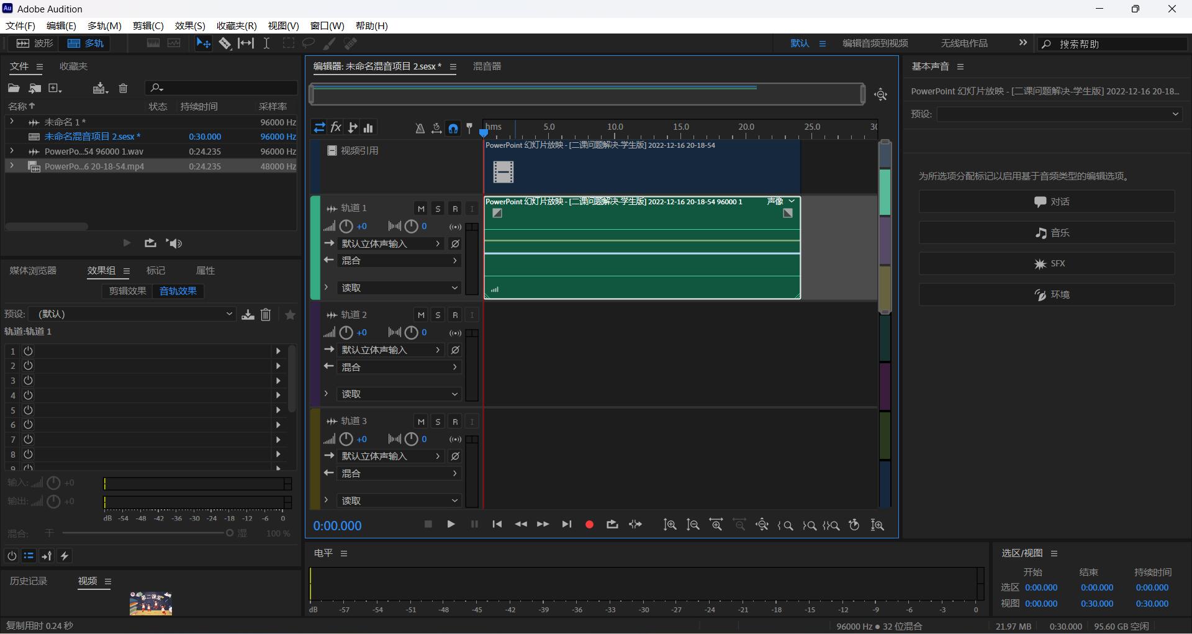Solo Track 2 with S button
The height and width of the screenshot is (634, 1192).
(x=438, y=315)
